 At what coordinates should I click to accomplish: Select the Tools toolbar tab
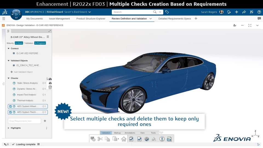(153, 133)
